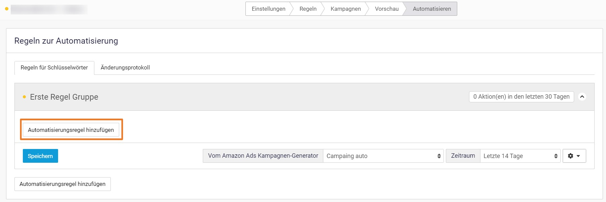Open the gear settings dropdown
The image size is (606, 202).
pyautogui.click(x=574, y=156)
